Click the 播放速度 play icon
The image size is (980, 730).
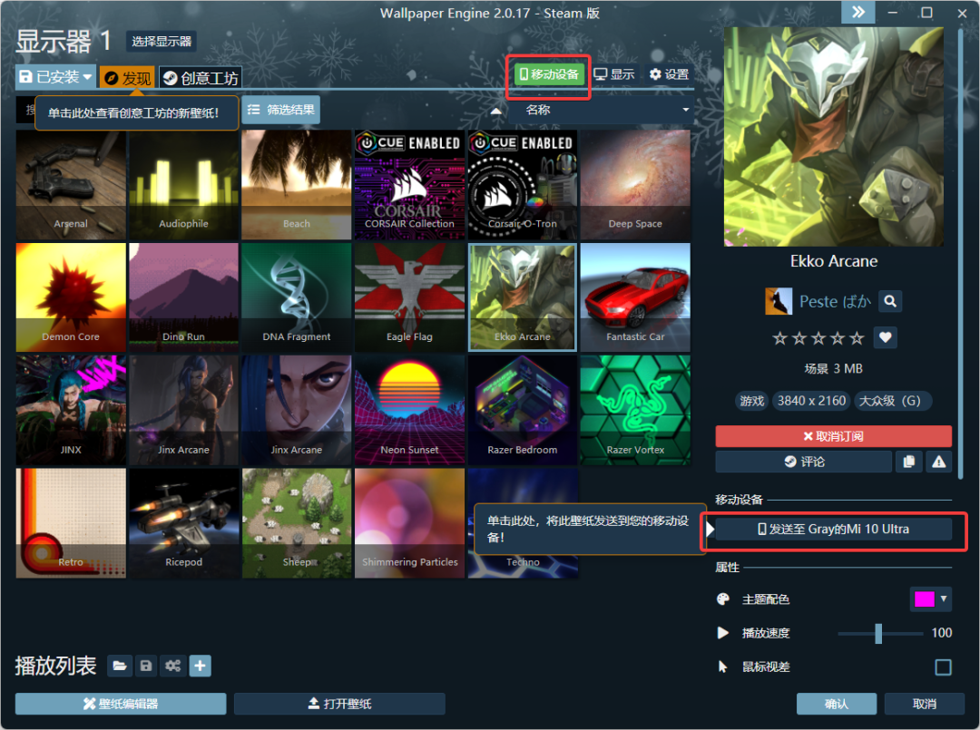723,633
